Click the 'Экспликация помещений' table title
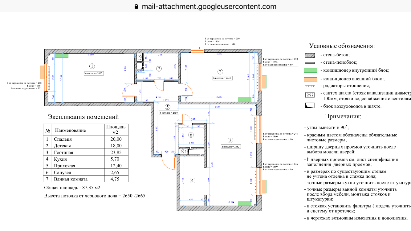 click(x=83, y=117)
